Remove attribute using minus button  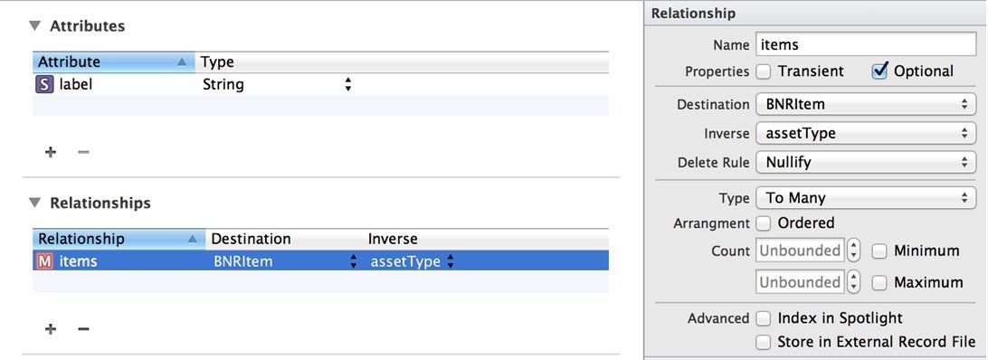(x=83, y=152)
